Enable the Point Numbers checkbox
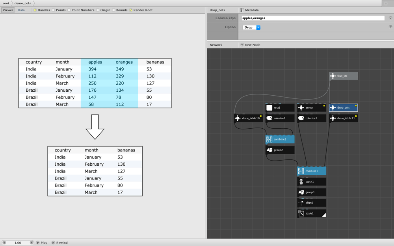Screen dimensions: 394x246 (69, 10)
